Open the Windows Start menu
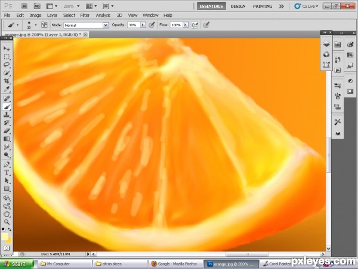358x269 pixels. pyautogui.click(x=17, y=264)
